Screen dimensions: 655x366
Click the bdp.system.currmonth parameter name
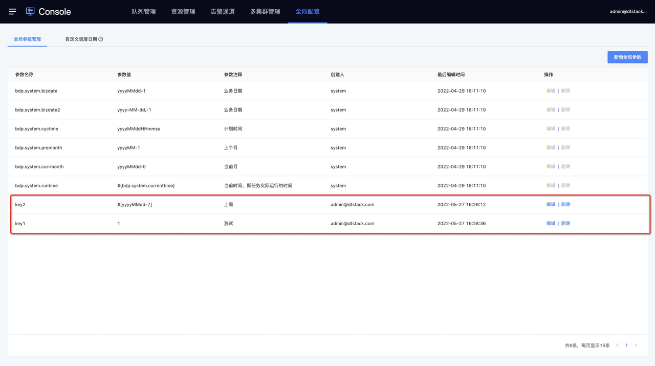[x=39, y=166]
